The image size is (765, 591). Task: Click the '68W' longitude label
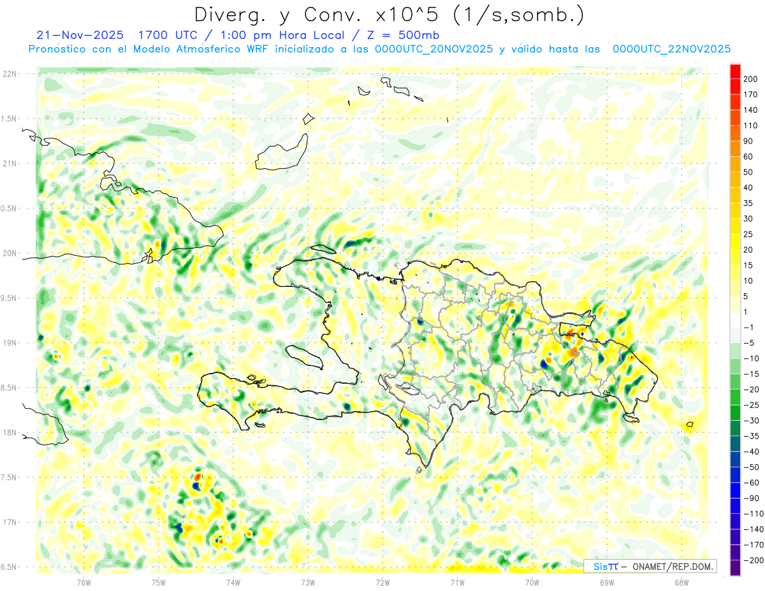[x=681, y=582]
